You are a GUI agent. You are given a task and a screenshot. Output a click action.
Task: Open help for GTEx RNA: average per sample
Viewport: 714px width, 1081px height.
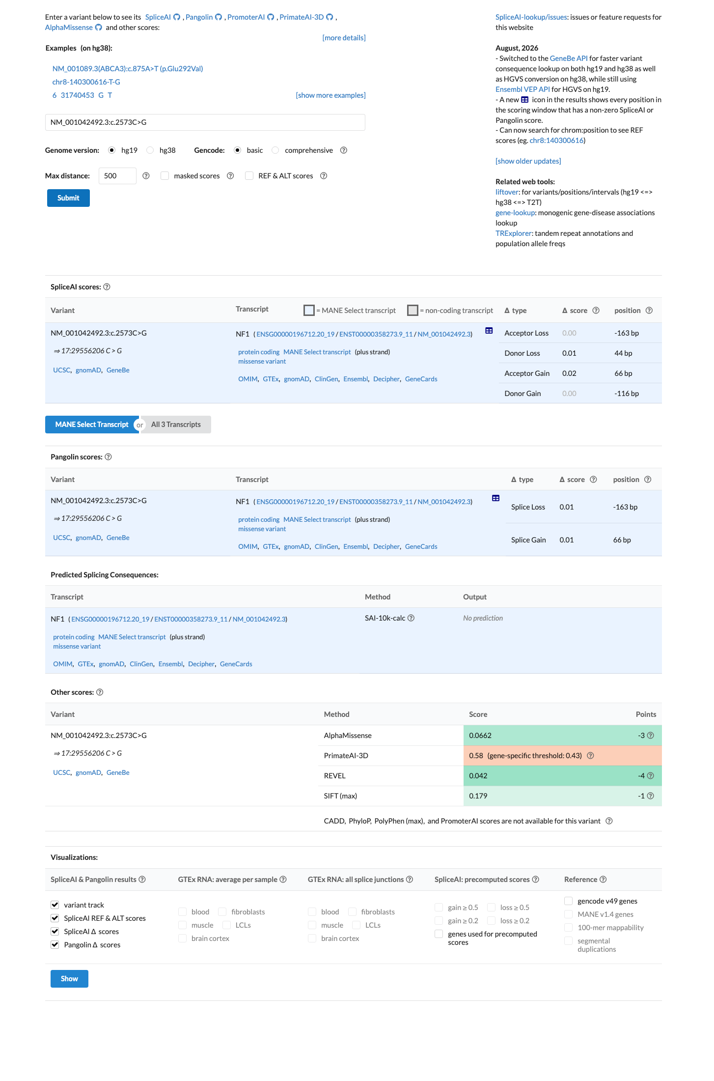[x=283, y=880]
